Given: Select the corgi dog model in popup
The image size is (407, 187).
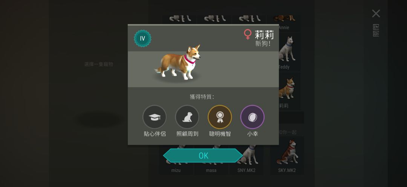Looking at the screenshot, I should coord(178,63).
